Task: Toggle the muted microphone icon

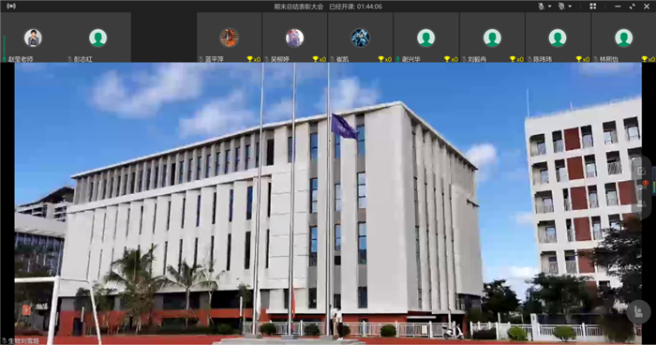Action: (542, 7)
